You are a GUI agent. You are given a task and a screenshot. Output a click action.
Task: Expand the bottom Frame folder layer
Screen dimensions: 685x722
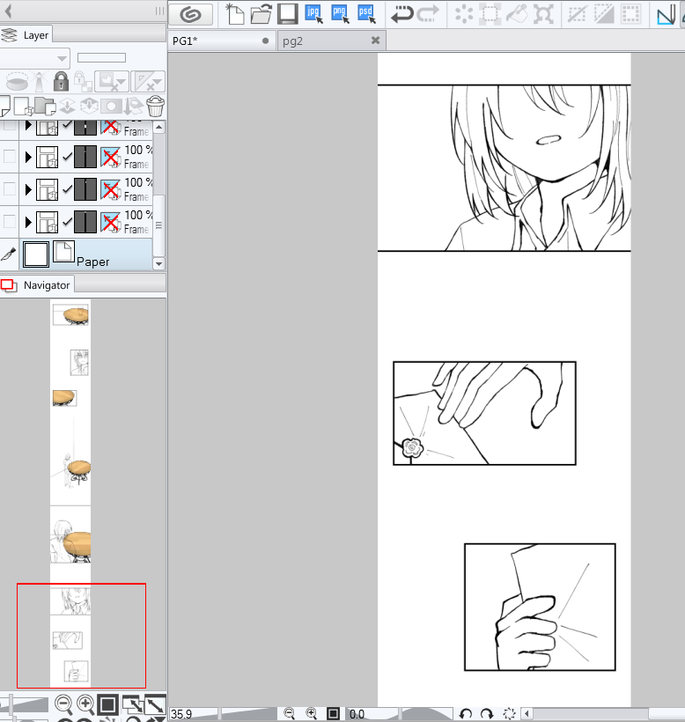(28, 222)
